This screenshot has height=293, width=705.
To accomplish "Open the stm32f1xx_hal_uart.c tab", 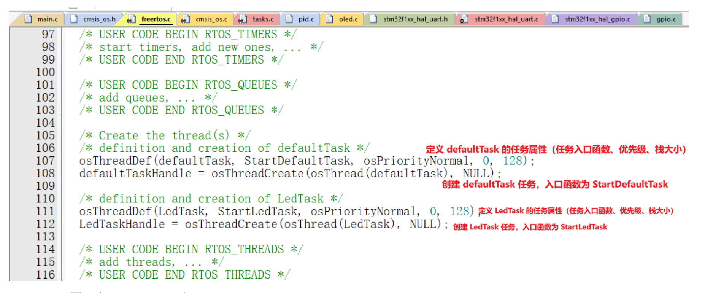I will coord(500,19).
